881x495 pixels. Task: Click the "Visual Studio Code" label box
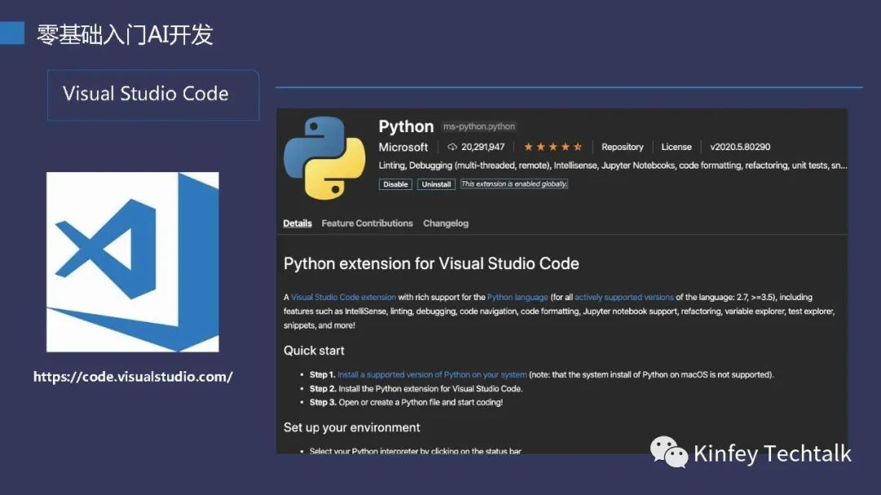coord(153,95)
